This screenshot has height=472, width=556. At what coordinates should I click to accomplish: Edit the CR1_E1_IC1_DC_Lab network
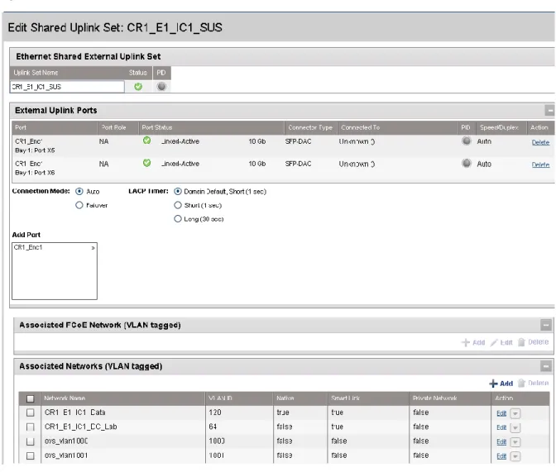pyautogui.click(x=501, y=427)
